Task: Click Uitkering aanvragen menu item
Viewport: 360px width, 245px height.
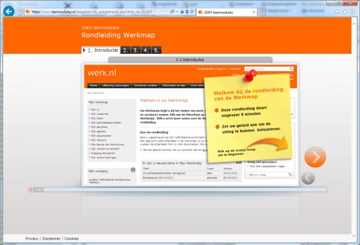Action: click(x=116, y=86)
